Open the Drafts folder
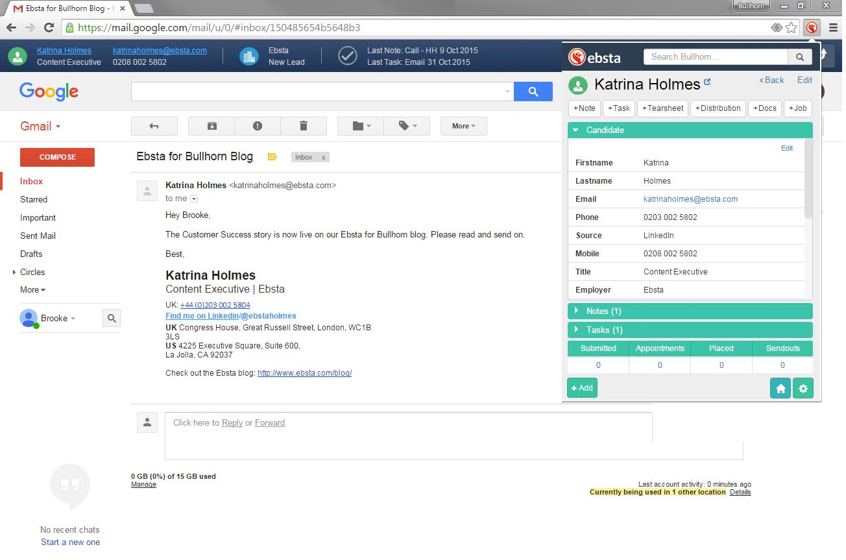Image resolution: width=846 pixels, height=560 pixels. [31, 254]
